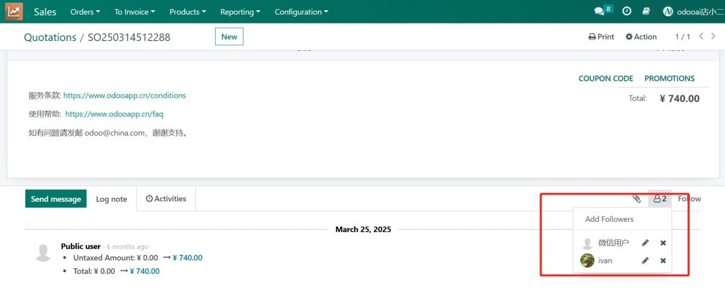725x290 pixels.
Task: Remove follower ivan with X icon
Action: click(663, 260)
